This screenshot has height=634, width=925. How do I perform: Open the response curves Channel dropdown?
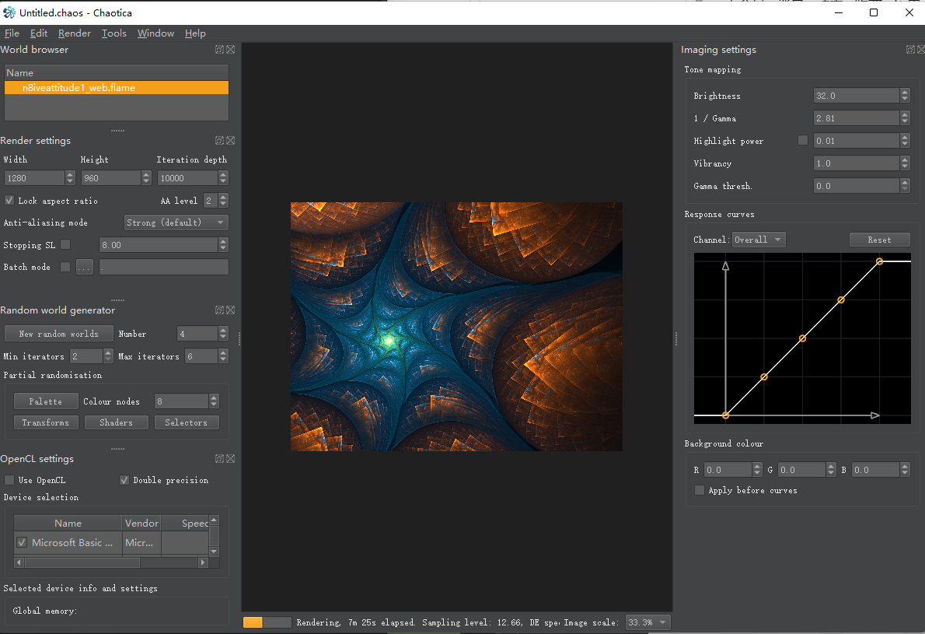759,240
